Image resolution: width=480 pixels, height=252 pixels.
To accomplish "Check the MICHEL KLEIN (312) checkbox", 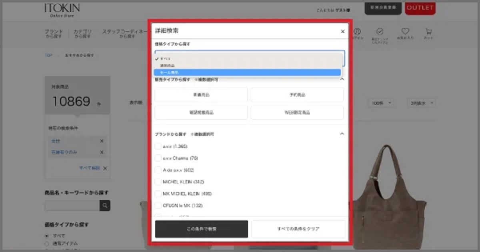I will (x=158, y=182).
